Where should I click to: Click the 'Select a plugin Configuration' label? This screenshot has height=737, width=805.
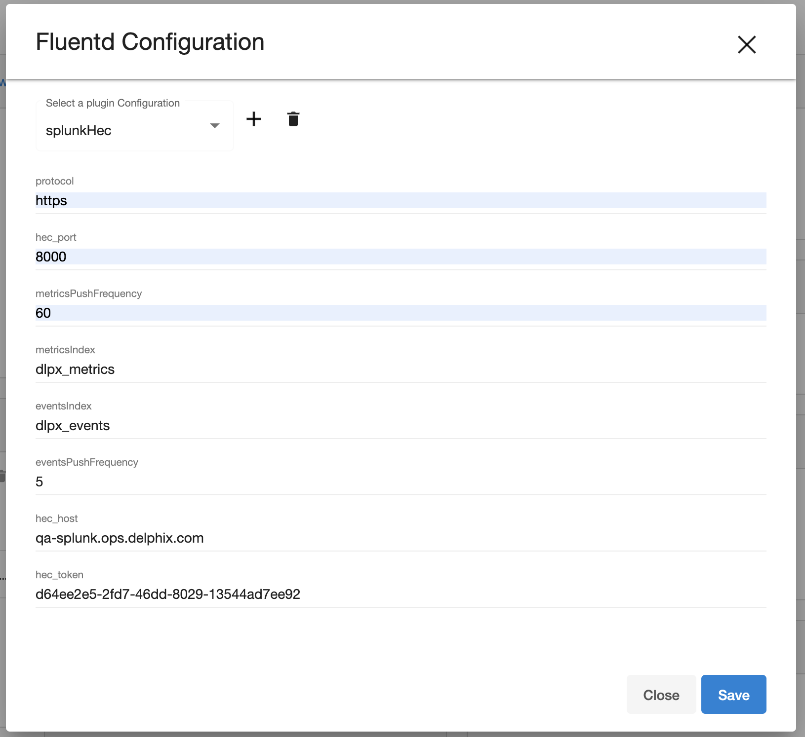[113, 103]
